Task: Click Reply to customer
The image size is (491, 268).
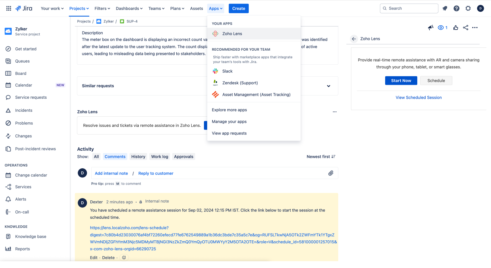Action: point(156,173)
